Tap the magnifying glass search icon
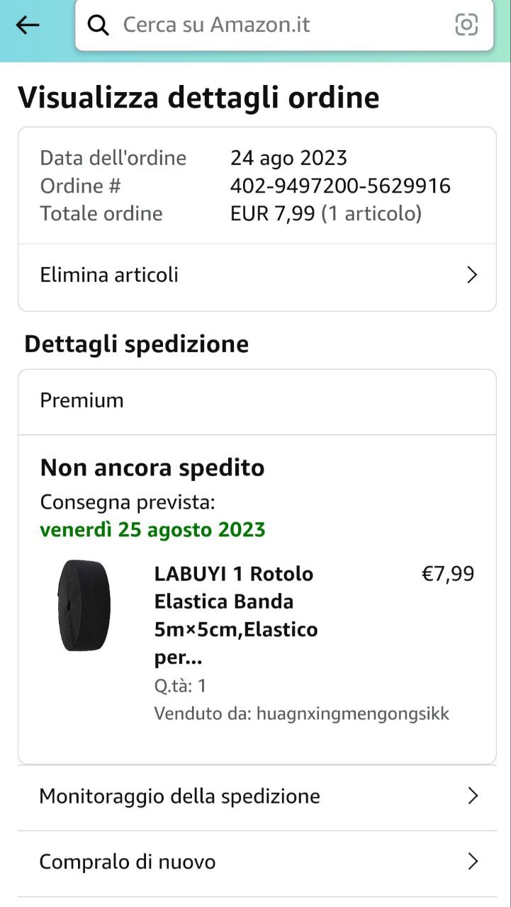Screen dimensions: 511x907 click(x=98, y=26)
